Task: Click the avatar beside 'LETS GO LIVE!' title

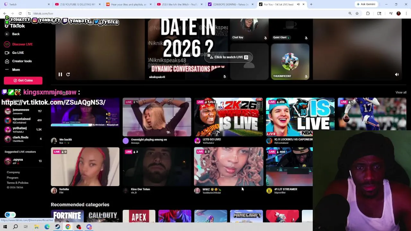Action: tap(197, 141)
